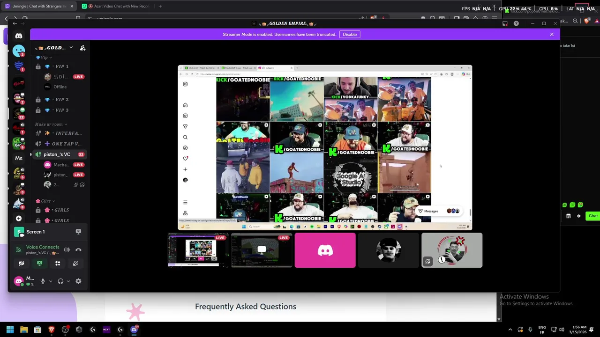Stop streaming via Screen 1 icon
The height and width of the screenshot is (337, 600).
point(78,232)
